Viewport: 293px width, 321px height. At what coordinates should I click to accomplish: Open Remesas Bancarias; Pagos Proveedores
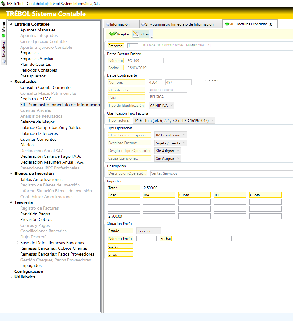click(57, 254)
